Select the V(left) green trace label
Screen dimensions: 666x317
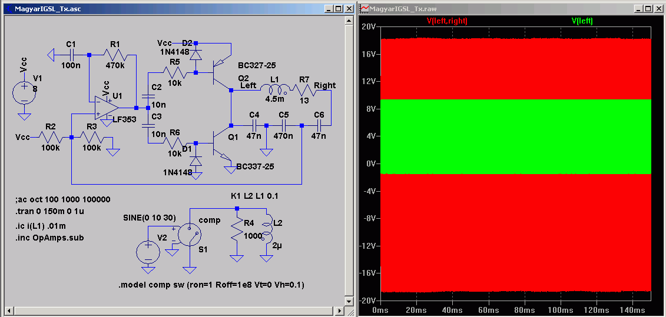(582, 21)
